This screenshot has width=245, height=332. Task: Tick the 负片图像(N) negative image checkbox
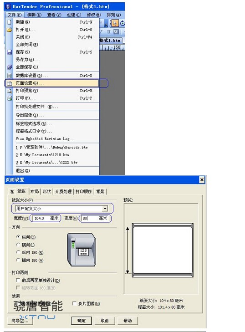coord(74,303)
